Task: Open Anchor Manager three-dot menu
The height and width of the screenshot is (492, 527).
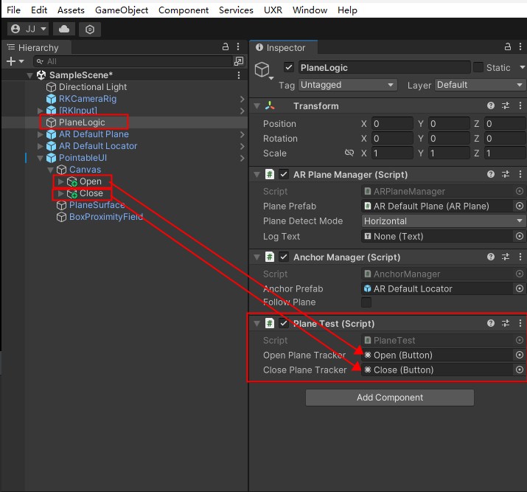Action: tap(520, 257)
